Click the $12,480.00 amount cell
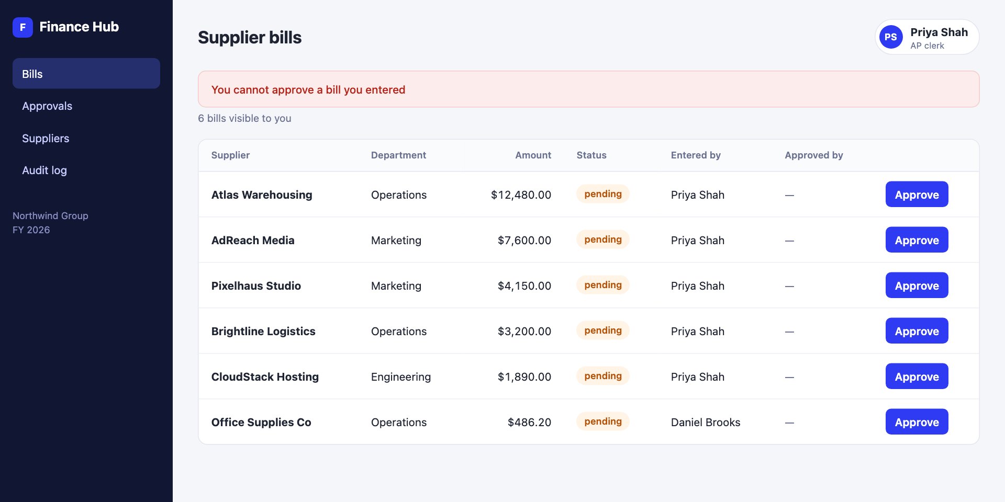 pyautogui.click(x=521, y=195)
